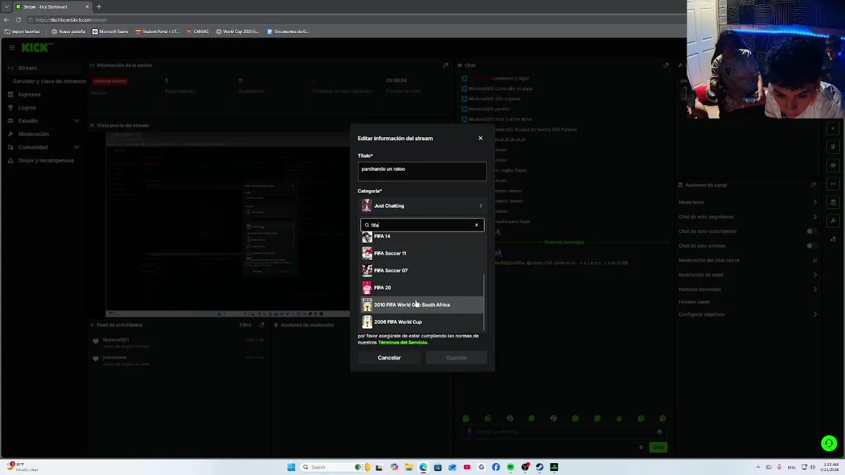Open the Filtro option in activity feed
Image resolution: width=845 pixels, height=475 pixels.
(x=246, y=325)
